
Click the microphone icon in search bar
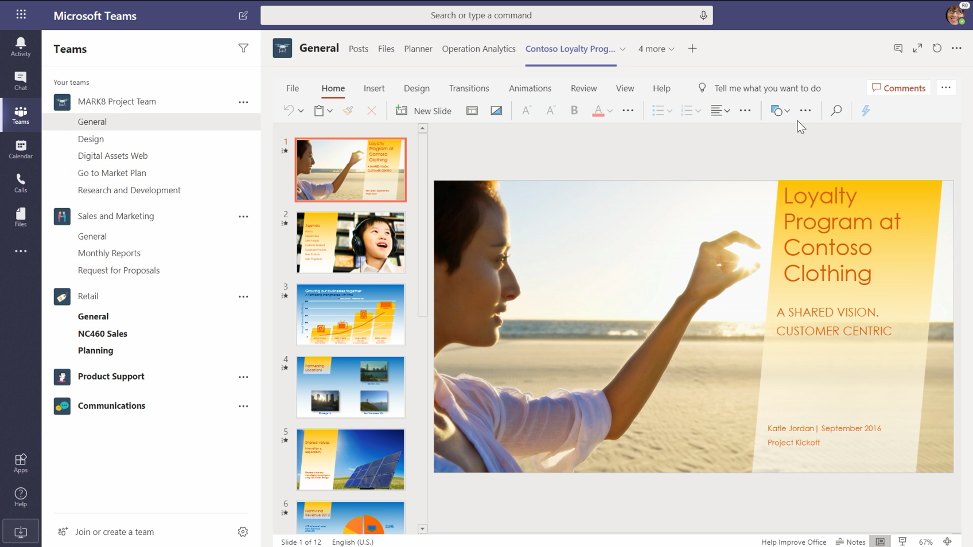[x=703, y=15]
